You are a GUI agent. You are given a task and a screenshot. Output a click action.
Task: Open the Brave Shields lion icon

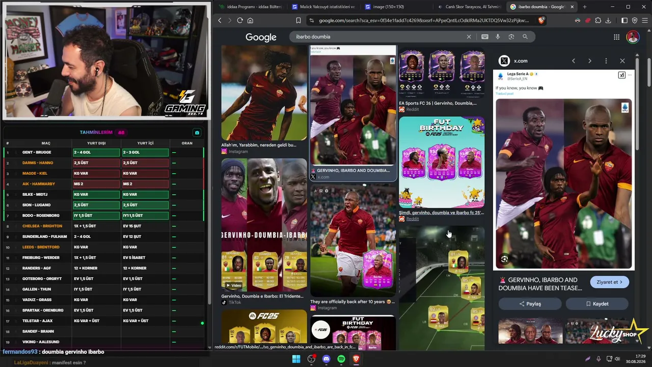[x=541, y=20]
